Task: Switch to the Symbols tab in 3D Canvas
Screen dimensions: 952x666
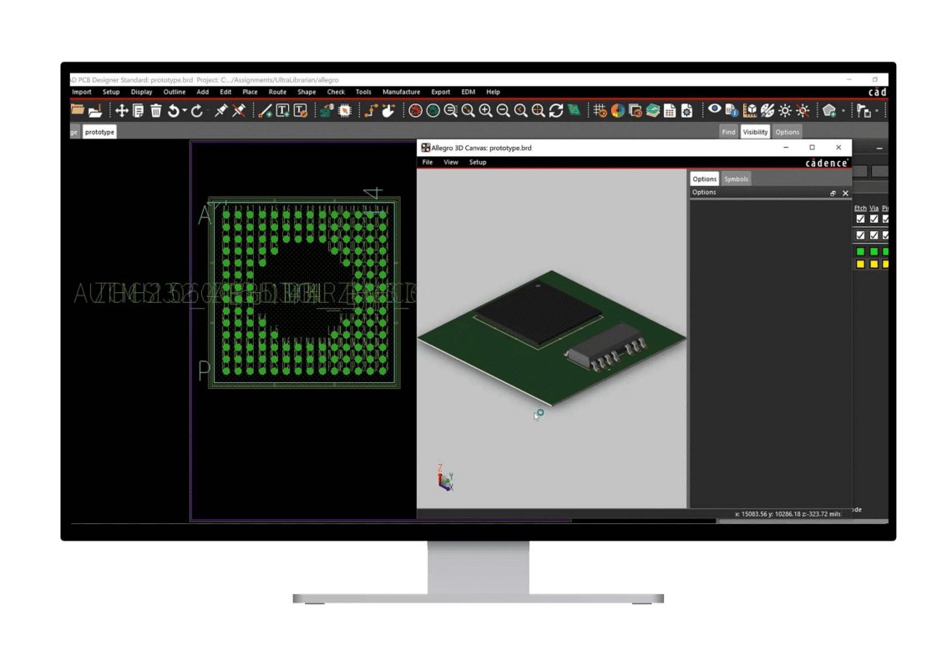Action: (x=736, y=179)
